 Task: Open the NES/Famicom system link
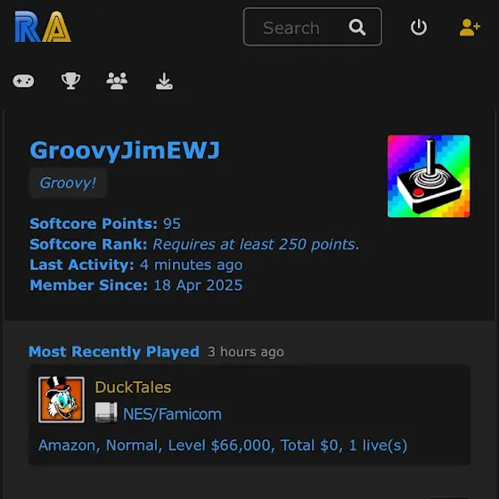172,414
